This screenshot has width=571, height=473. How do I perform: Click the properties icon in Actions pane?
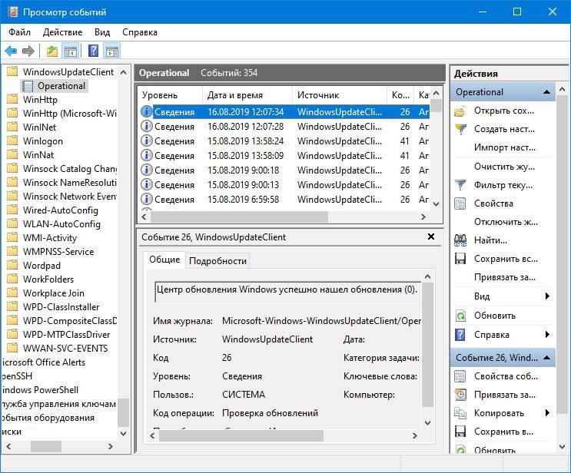click(x=460, y=203)
